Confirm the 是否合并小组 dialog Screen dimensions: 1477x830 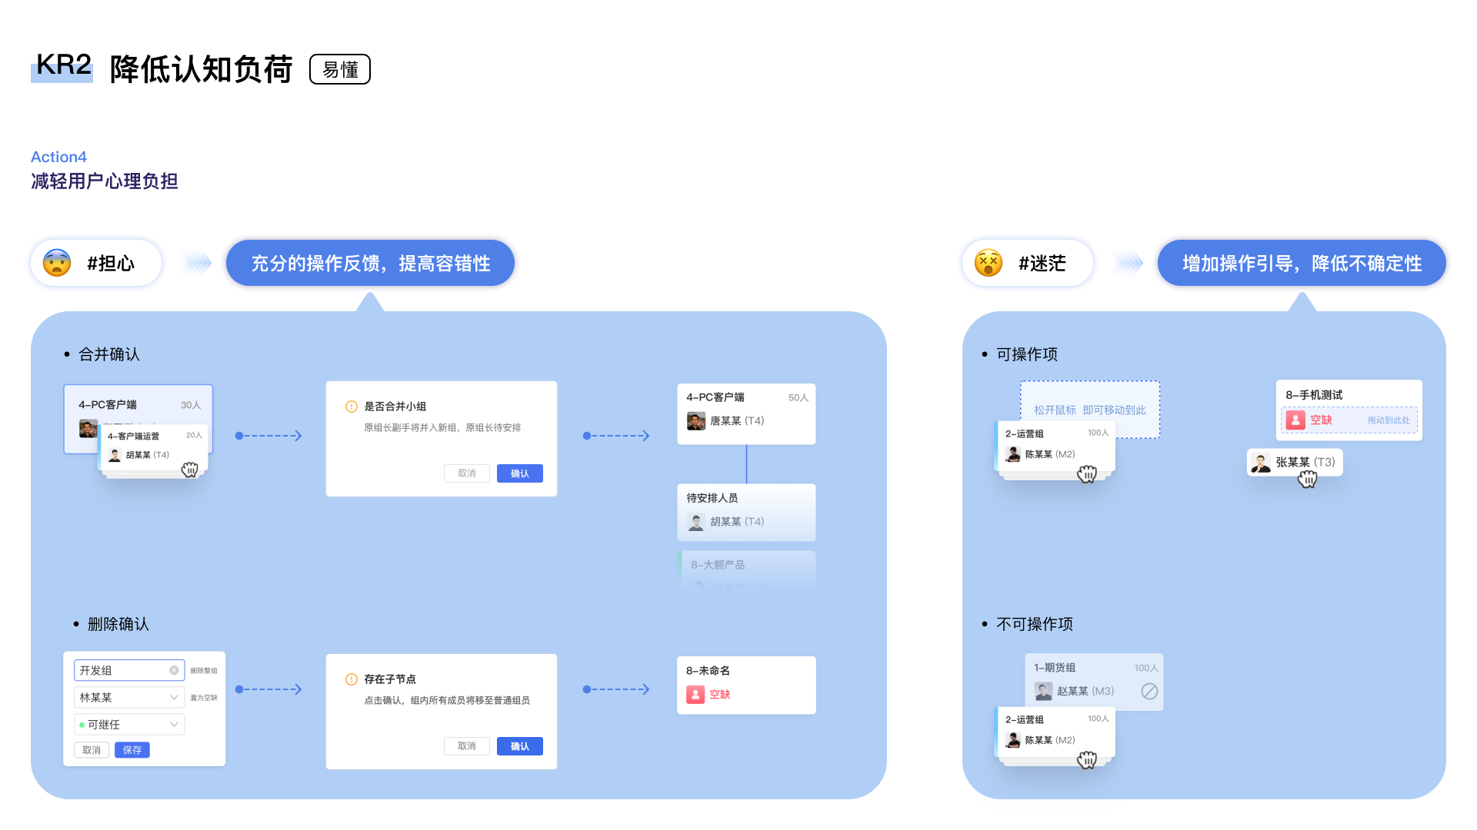pyautogui.click(x=519, y=473)
